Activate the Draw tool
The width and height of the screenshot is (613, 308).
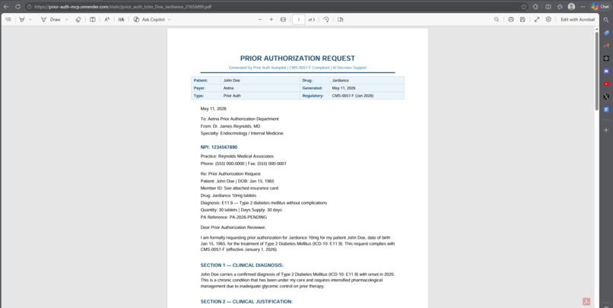(51, 20)
